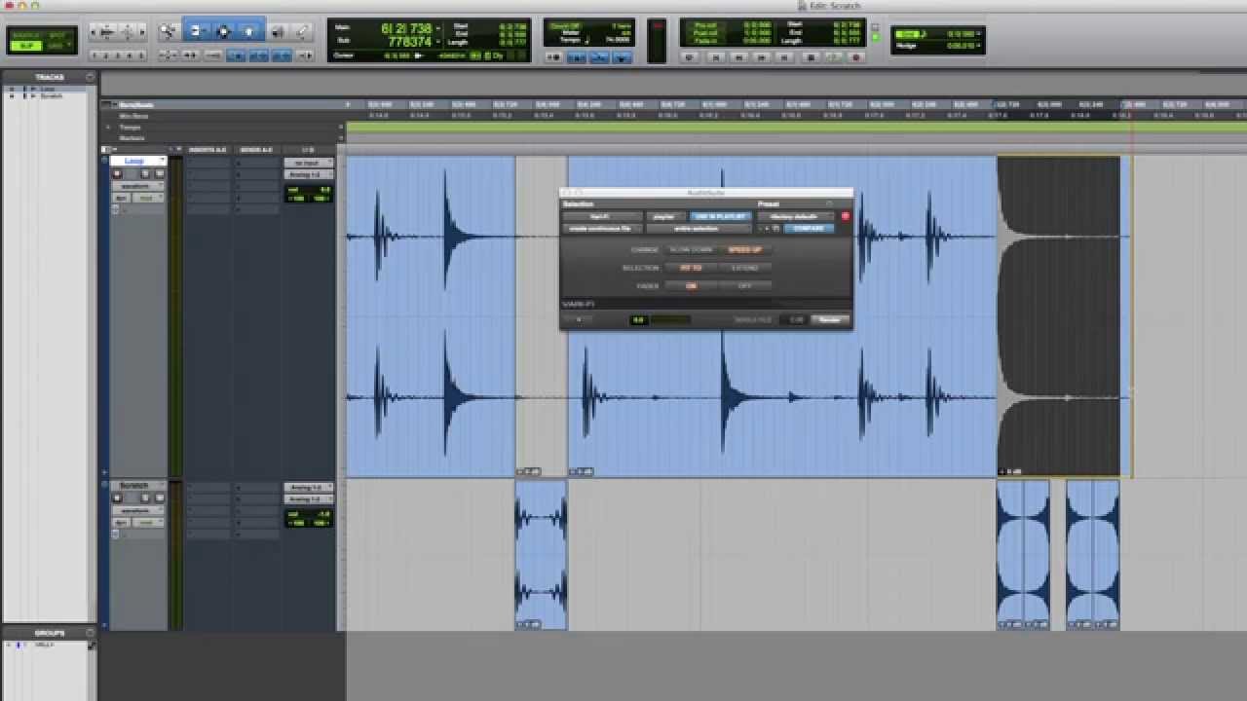Click the help circle in the AudioSuite header
This screenshot has height=701, width=1247.
(829, 203)
